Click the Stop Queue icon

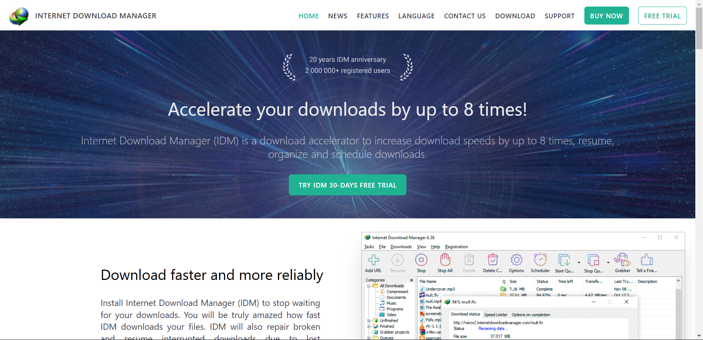[594, 260]
